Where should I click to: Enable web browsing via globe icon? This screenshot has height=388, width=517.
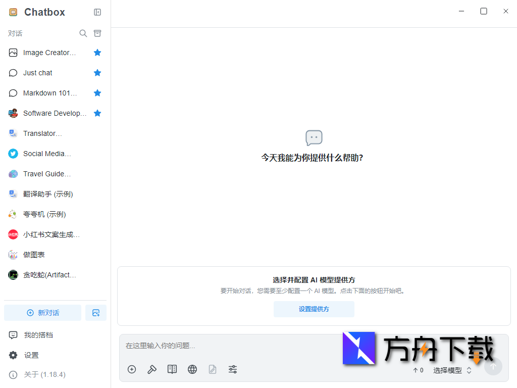192,369
